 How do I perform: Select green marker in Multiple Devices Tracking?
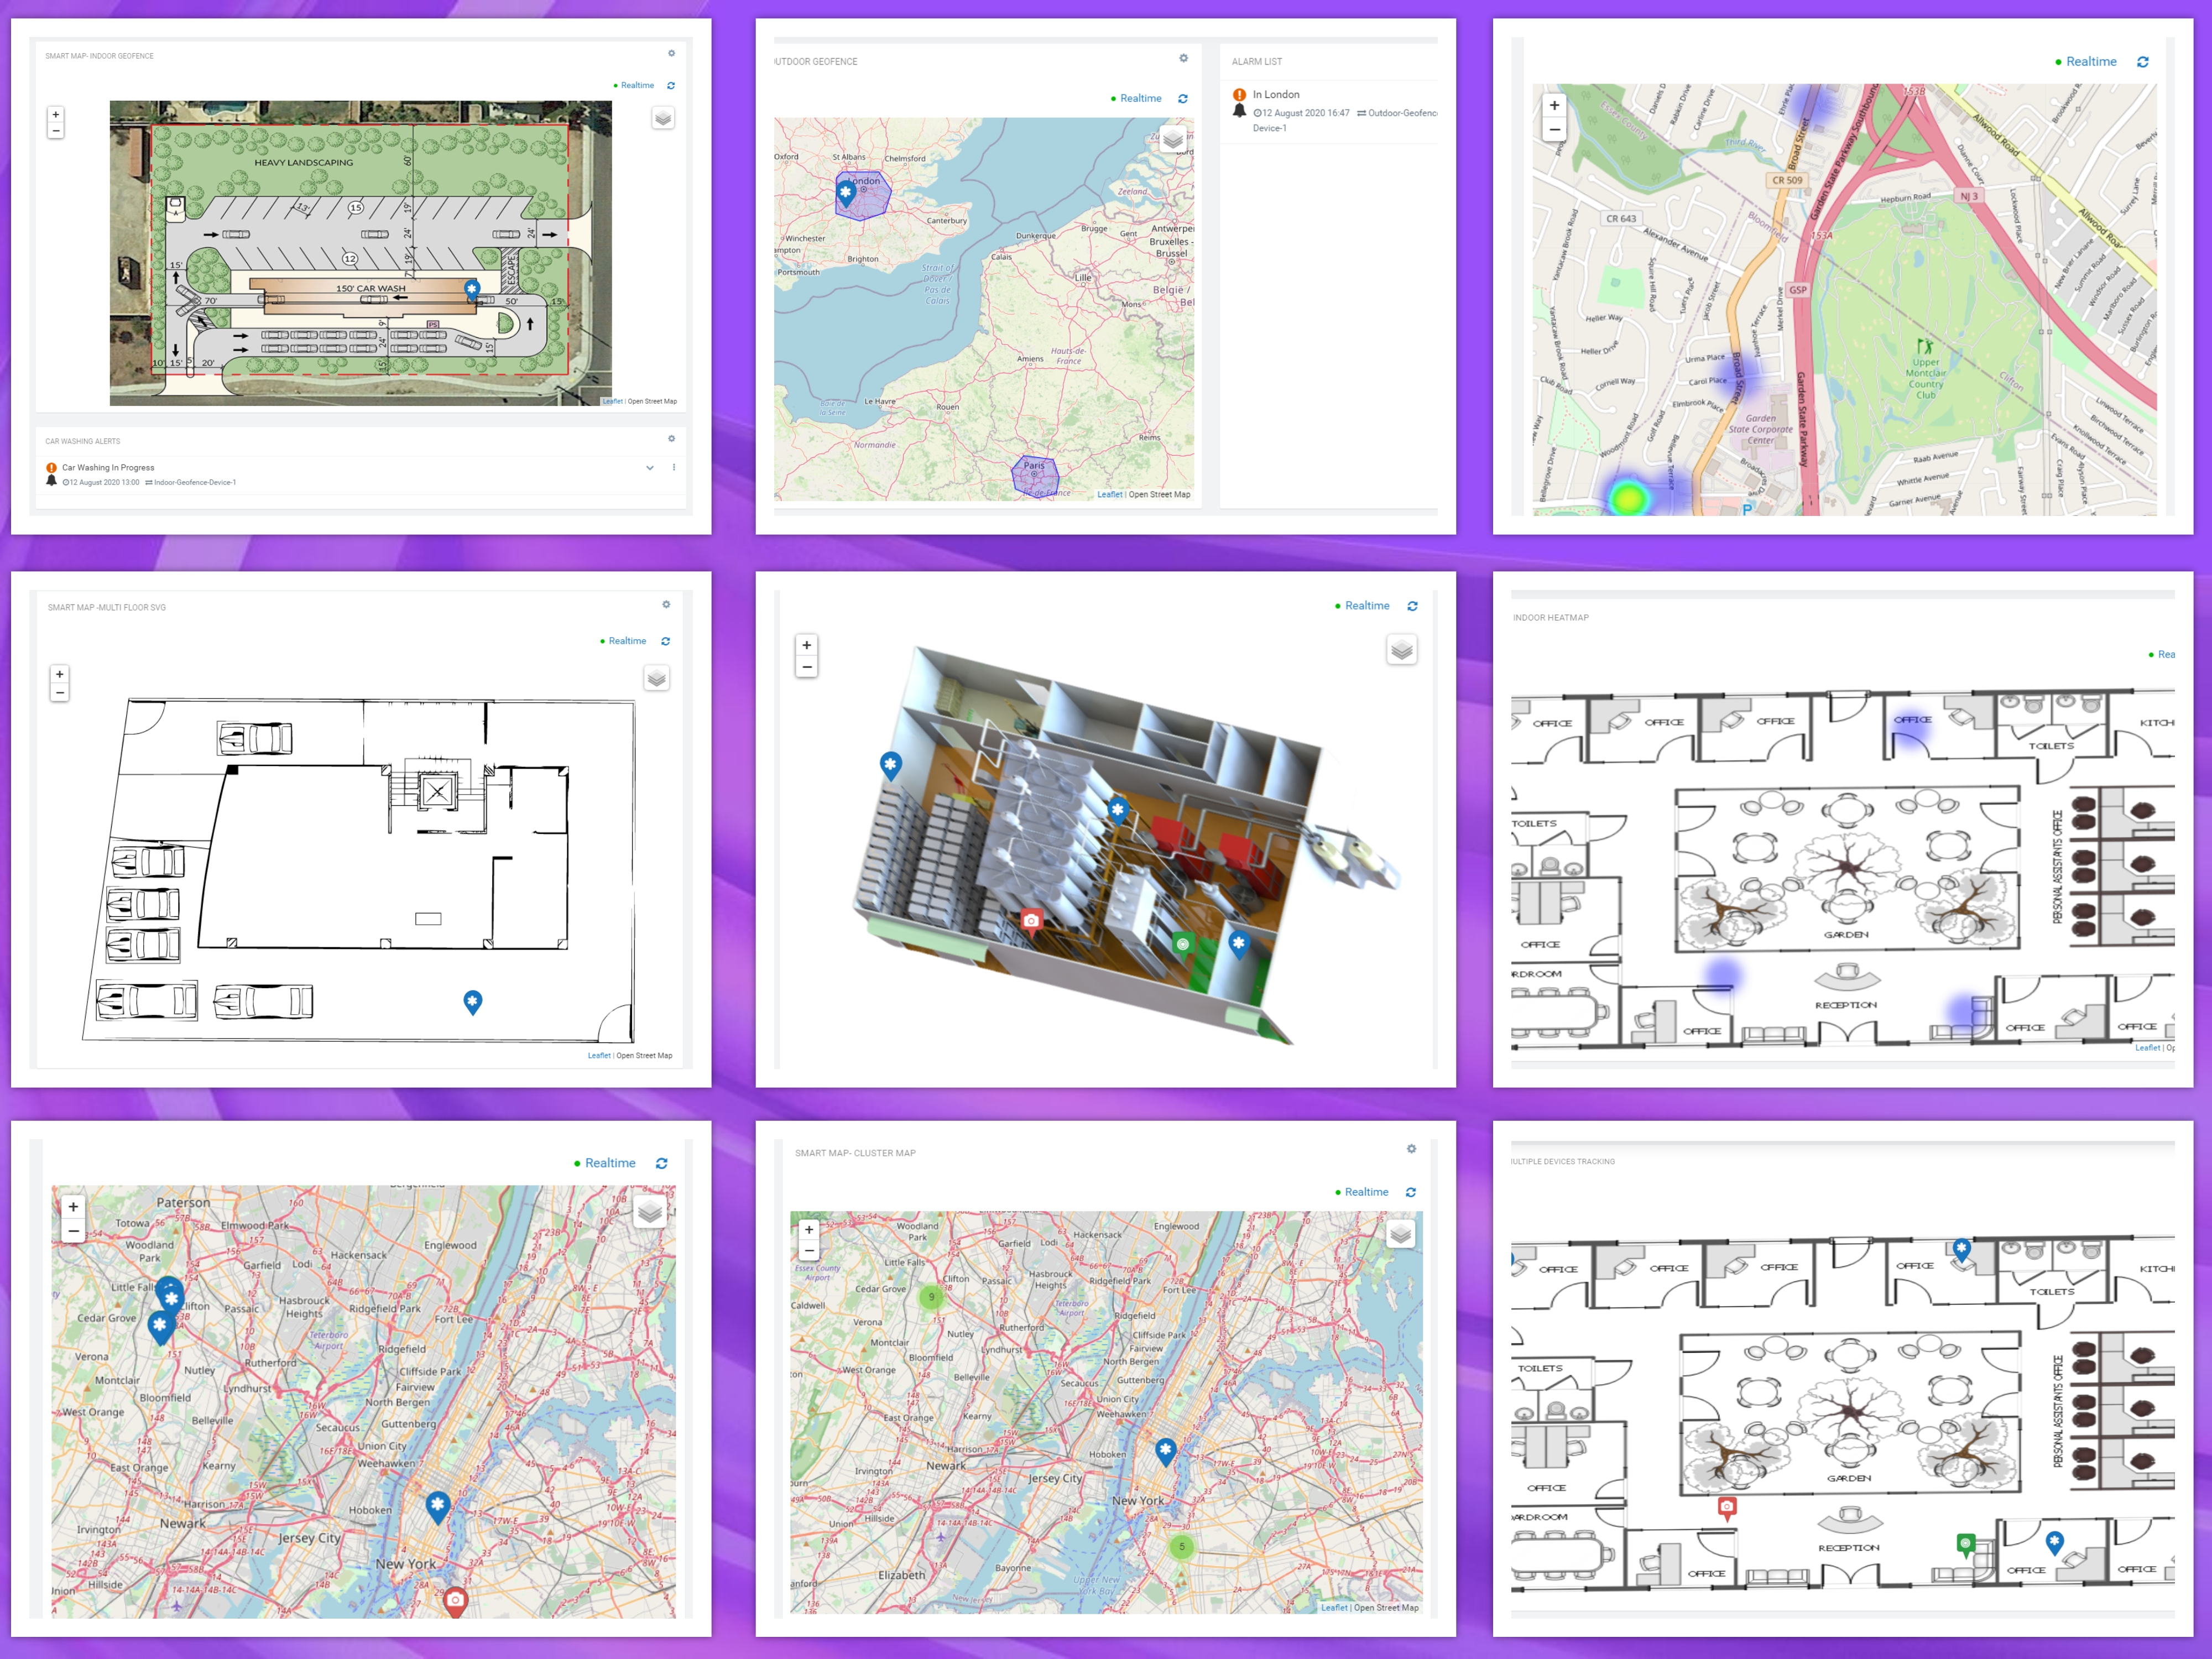pos(1966,1546)
